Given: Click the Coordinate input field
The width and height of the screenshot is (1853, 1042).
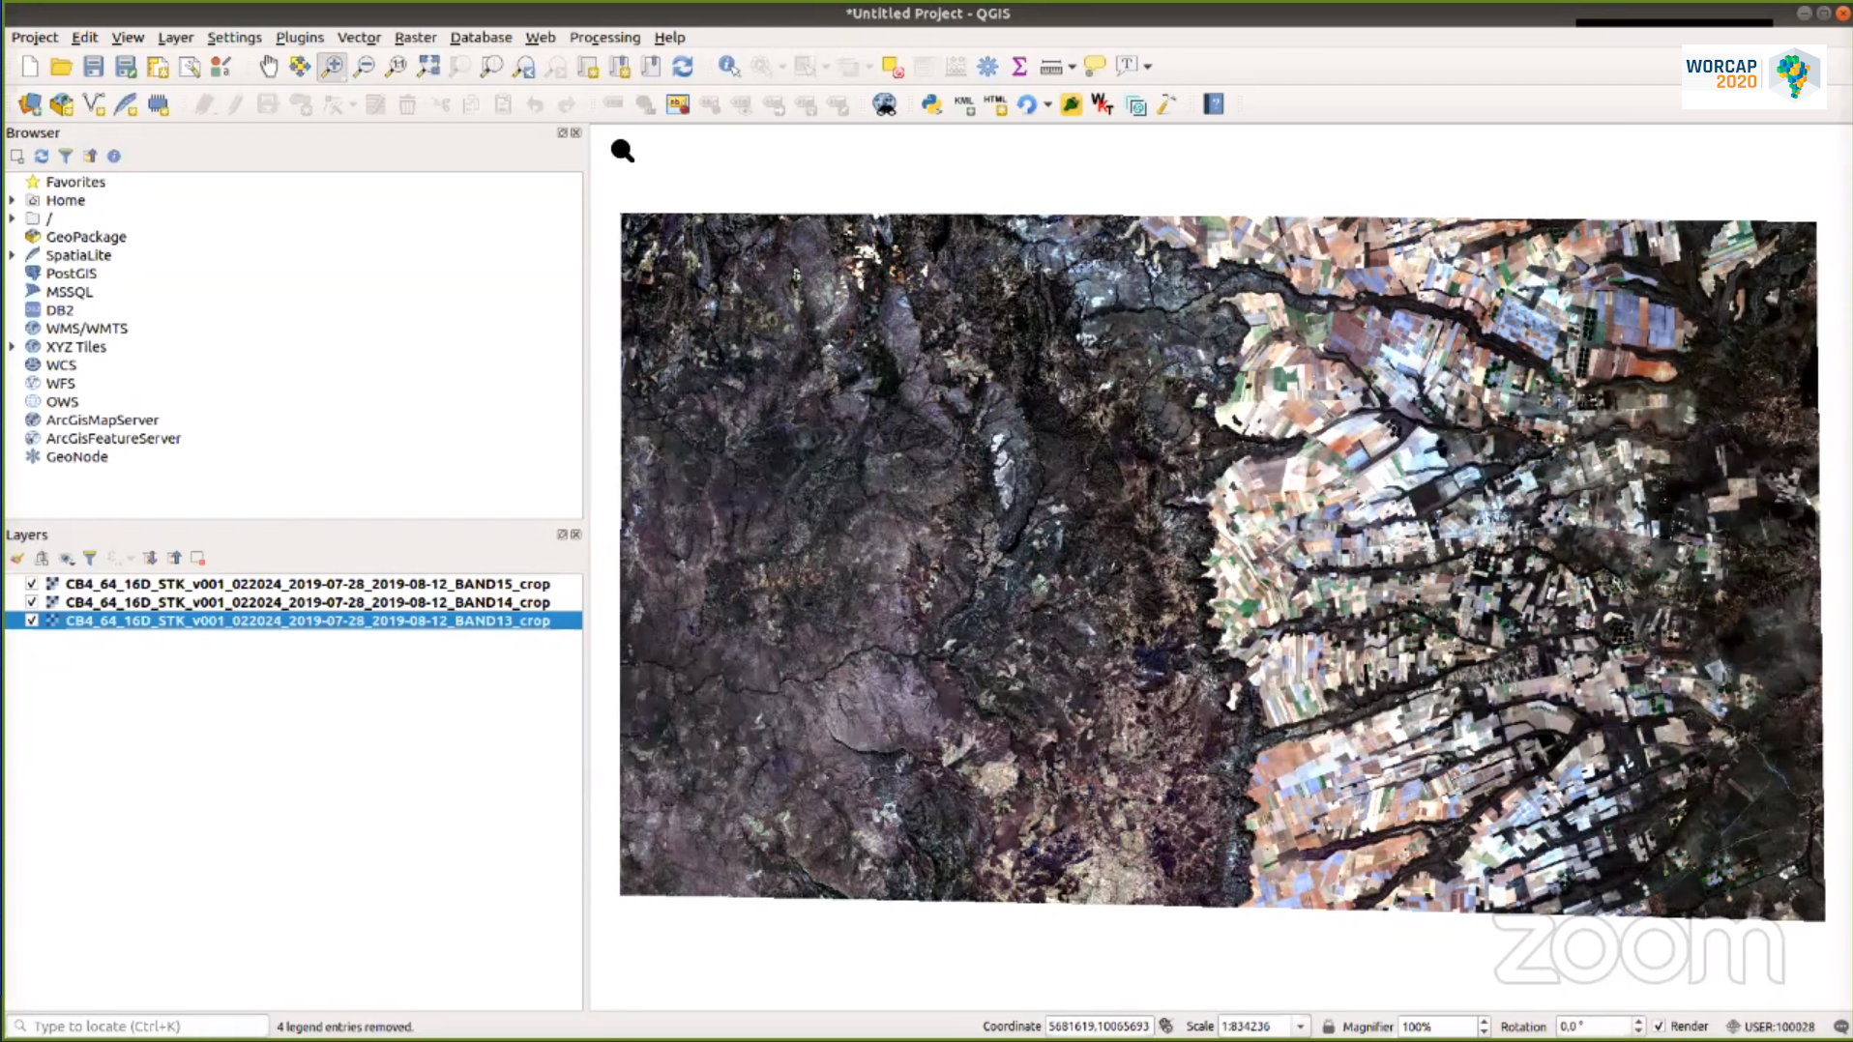Looking at the screenshot, I should (1100, 1027).
